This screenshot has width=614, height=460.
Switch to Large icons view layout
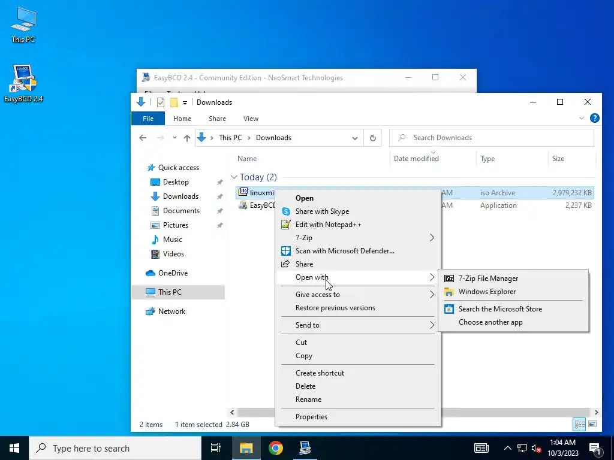592,425
